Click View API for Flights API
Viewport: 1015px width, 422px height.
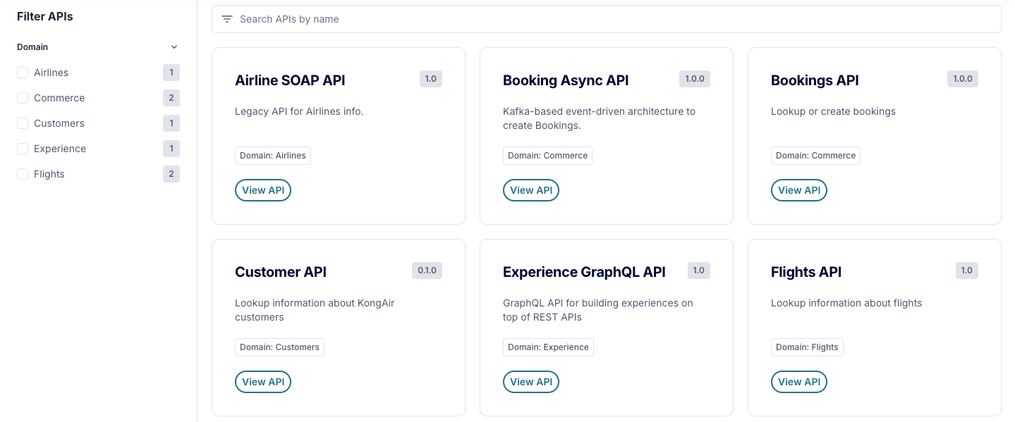click(x=798, y=382)
